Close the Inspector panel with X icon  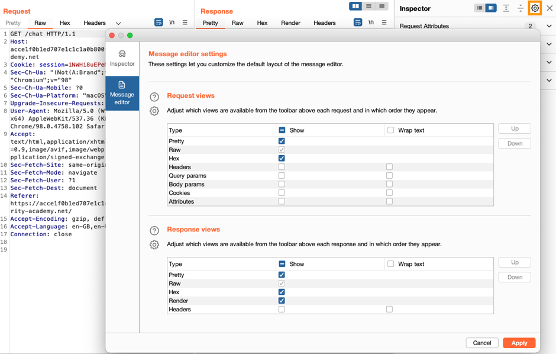tap(549, 8)
